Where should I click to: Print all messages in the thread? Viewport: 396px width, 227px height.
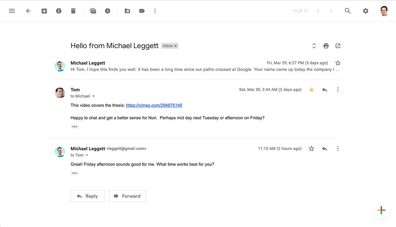(326, 45)
